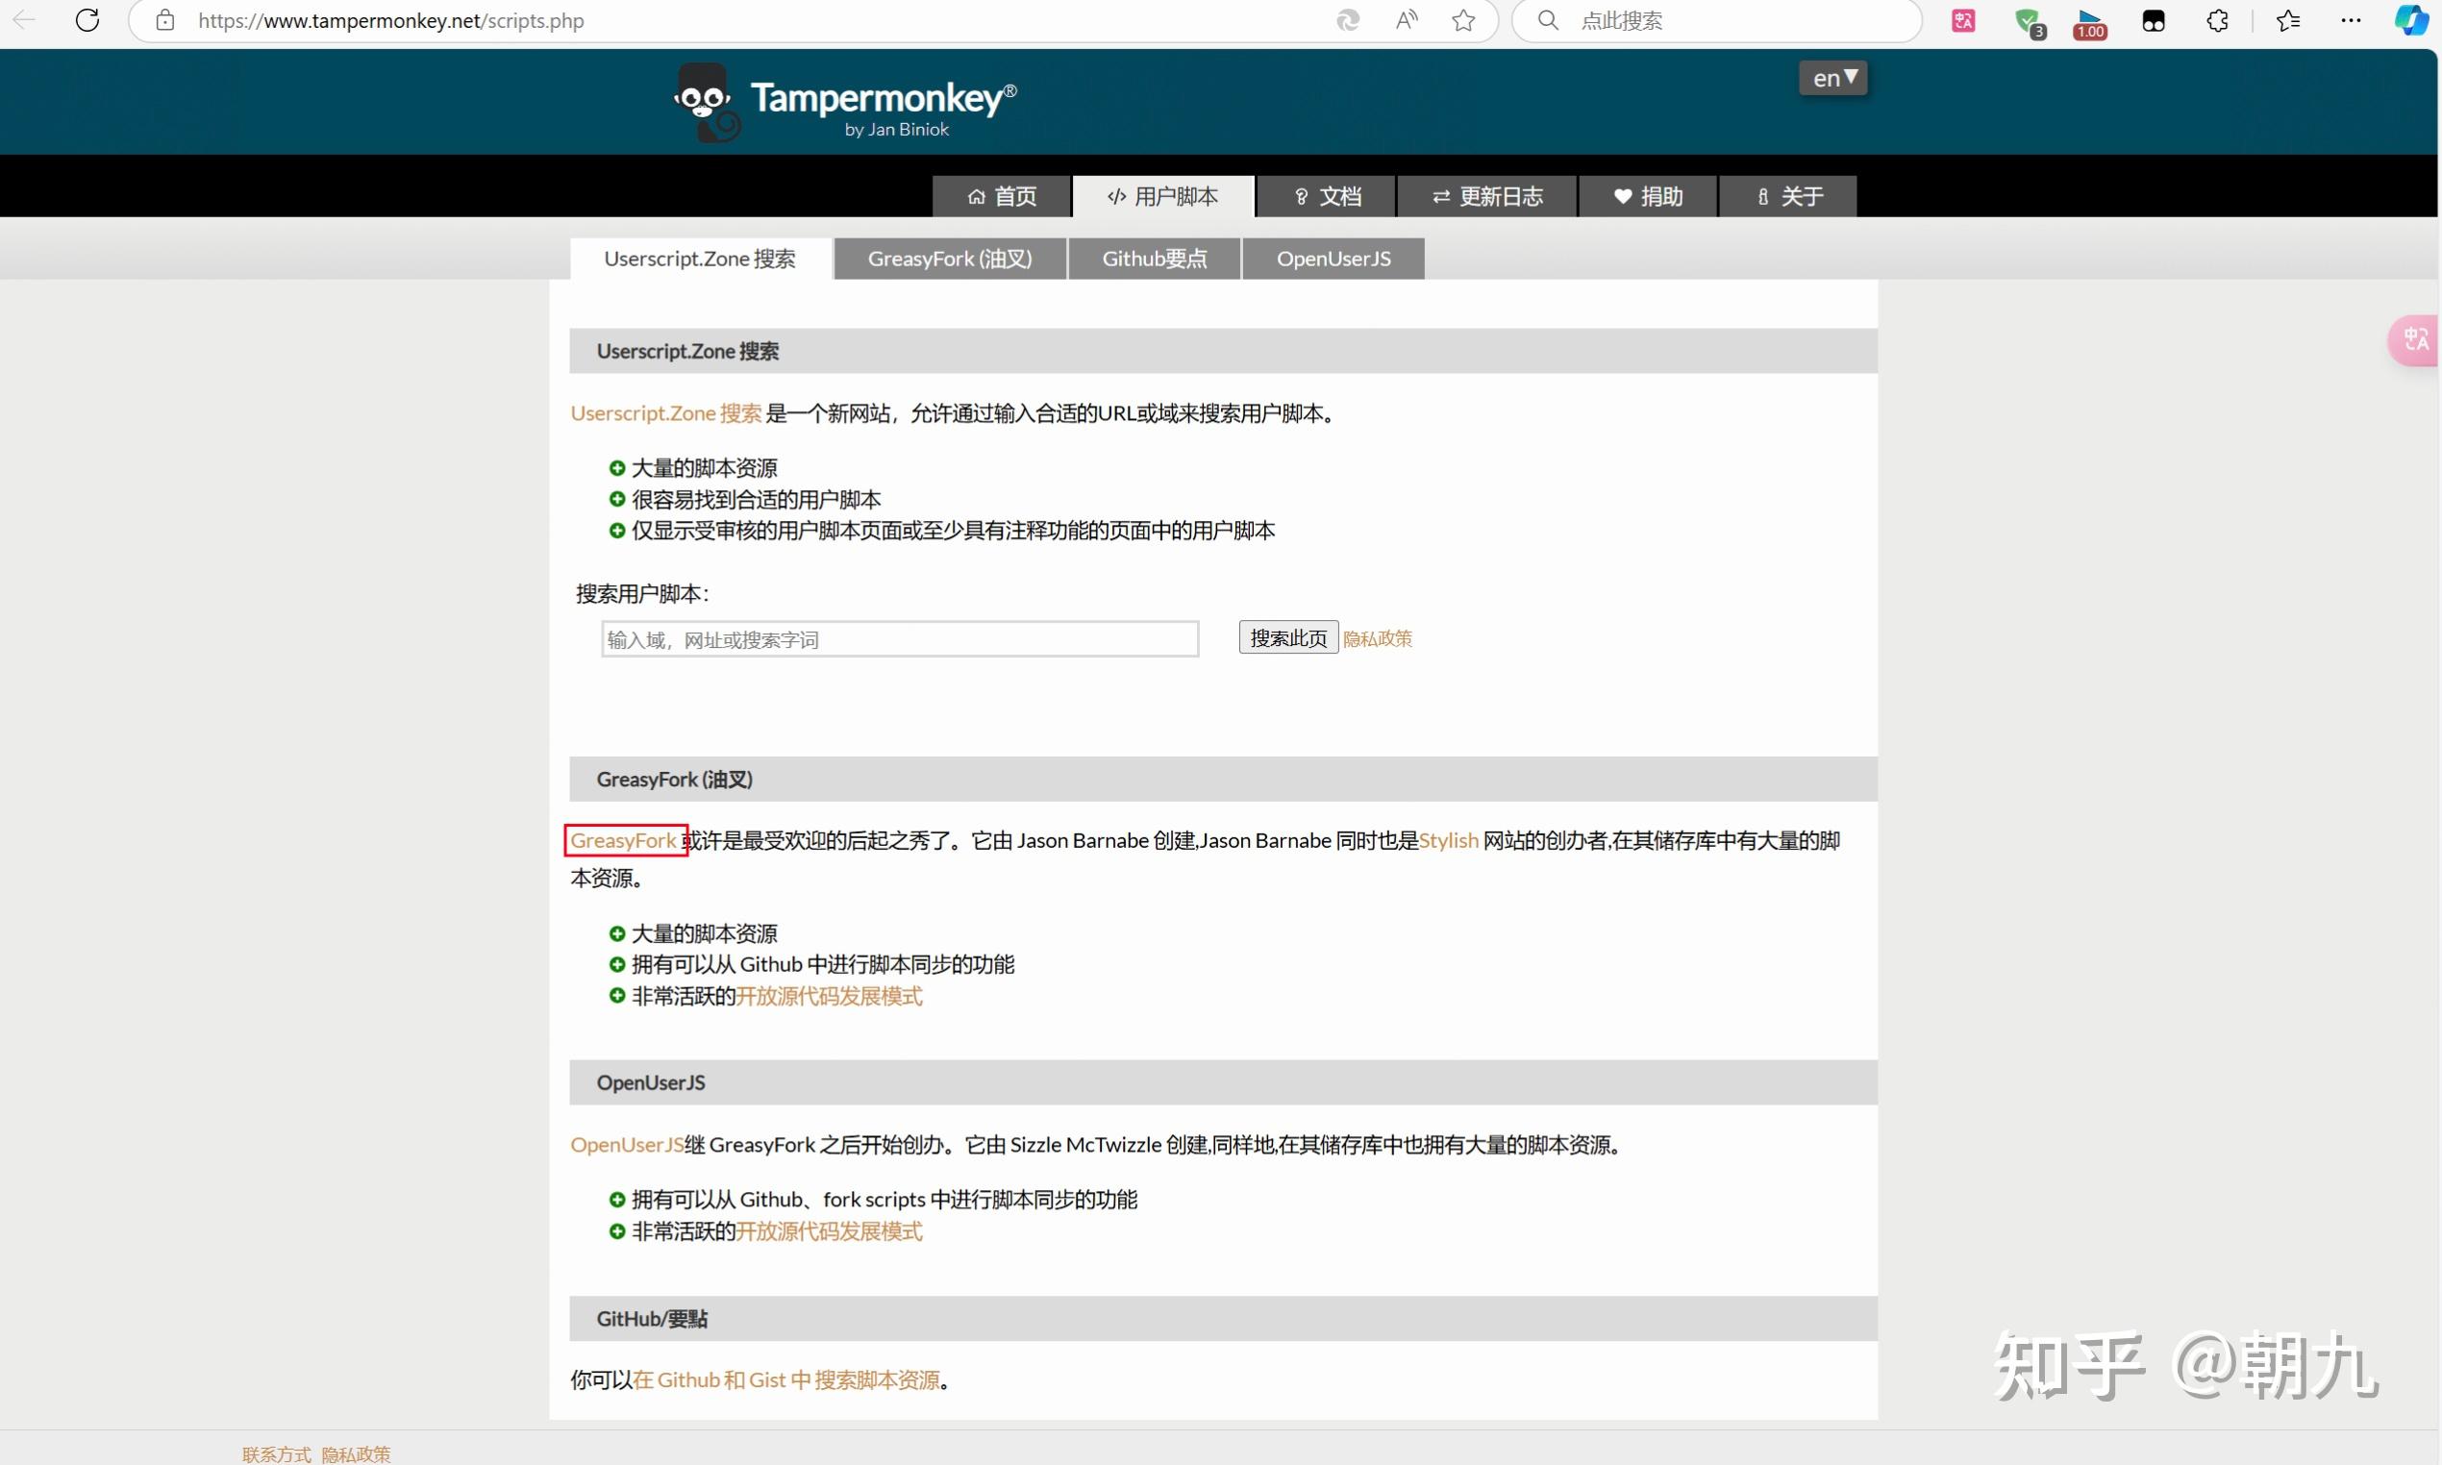Screen dimensions: 2442x1465
Task: Click the sync icon in the address bar
Action: [1347, 20]
